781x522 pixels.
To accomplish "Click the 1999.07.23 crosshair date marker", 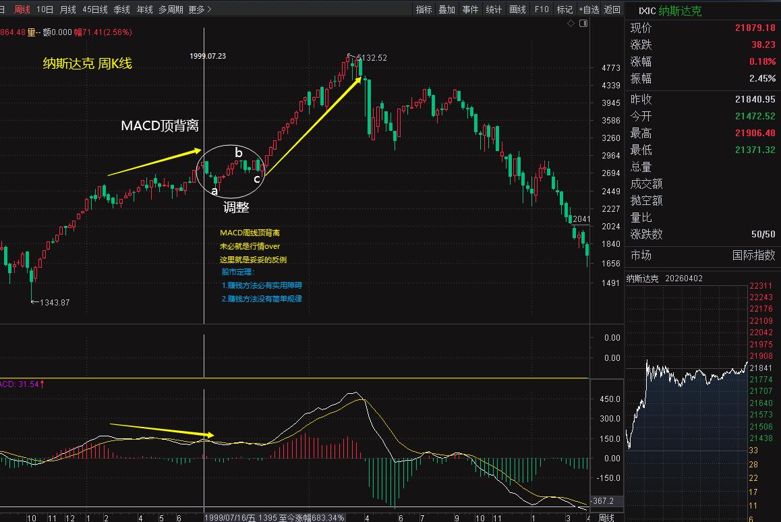I will click(x=208, y=56).
